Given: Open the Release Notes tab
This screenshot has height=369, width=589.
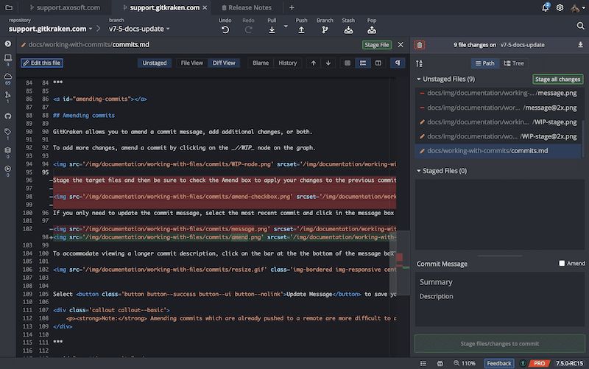Looking at the screenshot, I should point(247,7).
